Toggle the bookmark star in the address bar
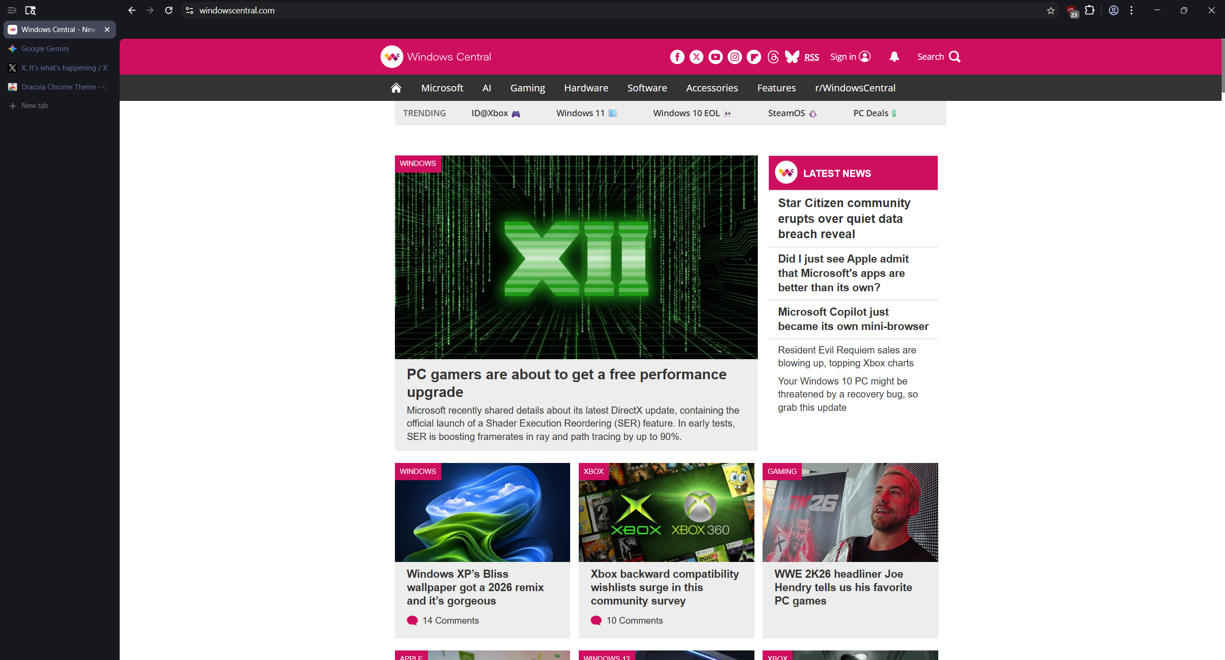The image size is (1225, 660). 1050,10
